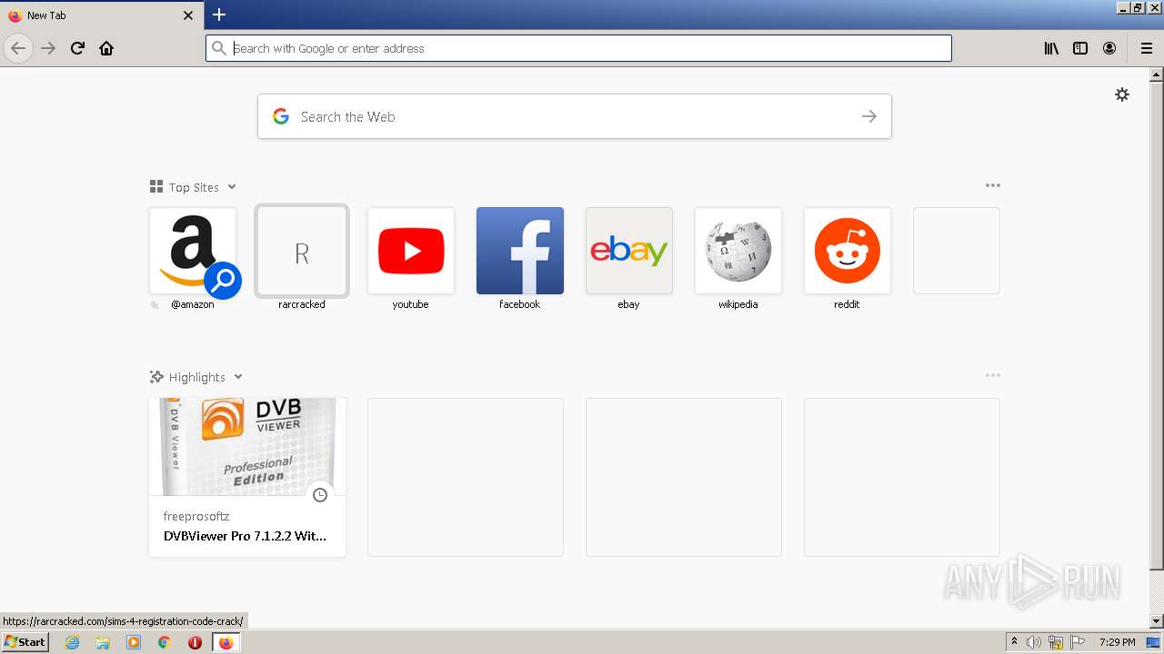Open the rarcracked top site tile
The height and width of the screenshot is (654, 1164).
(x=302, y=251)
